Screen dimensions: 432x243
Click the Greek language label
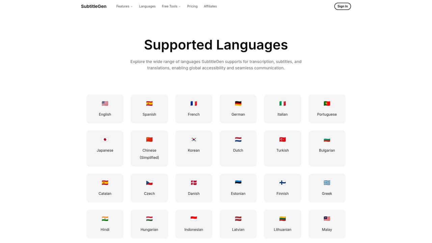coord(327,194)
